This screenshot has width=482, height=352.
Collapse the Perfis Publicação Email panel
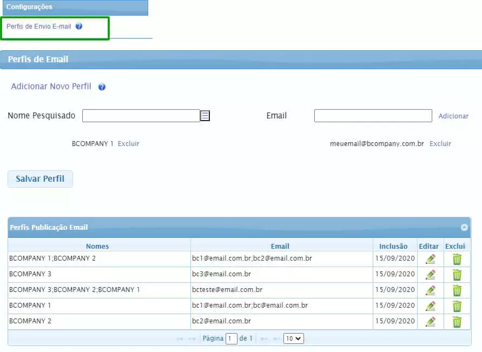[464, 227]
